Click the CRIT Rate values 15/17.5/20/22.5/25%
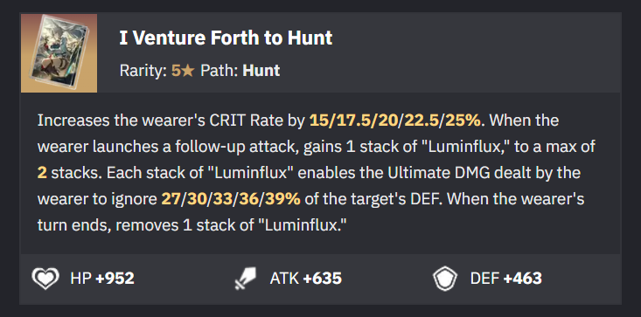Image resolution: width=641 pixels, height=317 pixels. [395, 121]
